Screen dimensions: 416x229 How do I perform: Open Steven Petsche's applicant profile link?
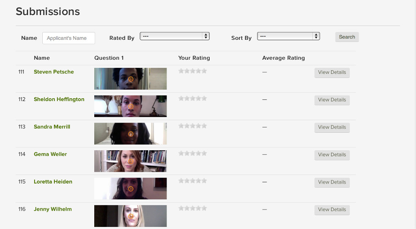54,72
